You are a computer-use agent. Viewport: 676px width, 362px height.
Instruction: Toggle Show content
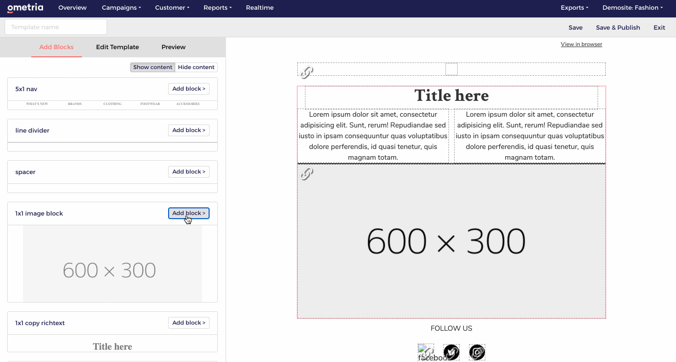tap(153, 67)
